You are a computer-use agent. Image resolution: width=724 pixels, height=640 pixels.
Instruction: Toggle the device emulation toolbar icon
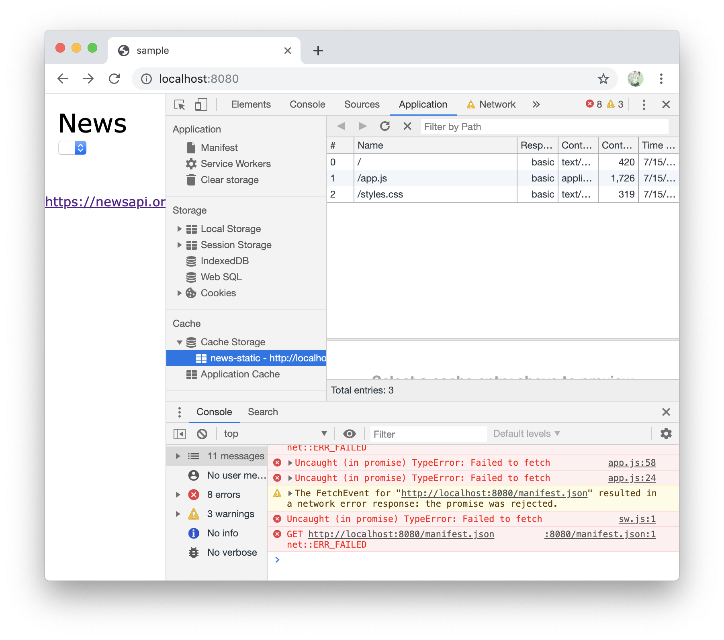201,104
